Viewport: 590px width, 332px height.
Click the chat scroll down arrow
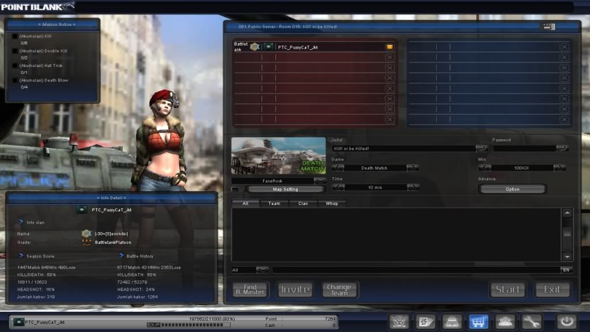567,256
